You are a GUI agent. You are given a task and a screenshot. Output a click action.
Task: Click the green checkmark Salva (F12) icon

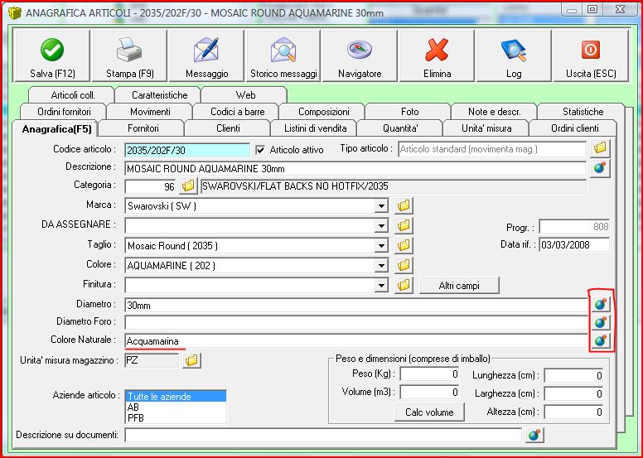pos(52,49)
